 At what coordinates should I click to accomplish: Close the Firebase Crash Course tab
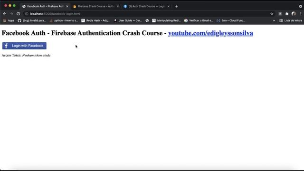tap(118, 6)
